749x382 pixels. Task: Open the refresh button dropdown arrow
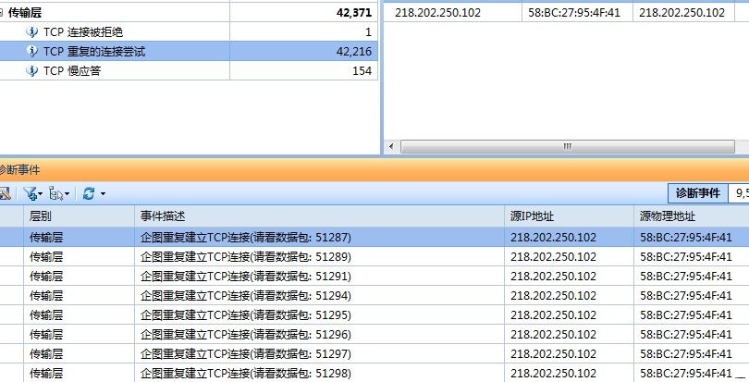pos(103,193)
